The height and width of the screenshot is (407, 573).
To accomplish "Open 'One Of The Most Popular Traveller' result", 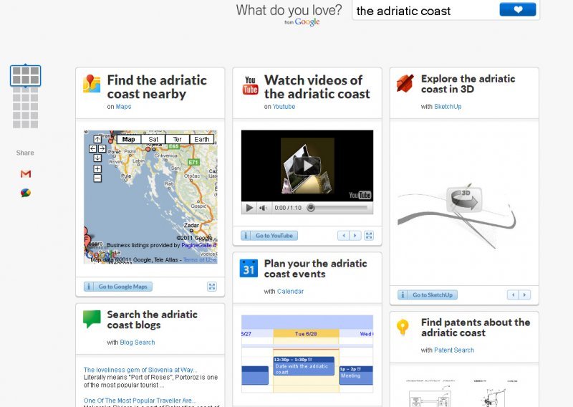I will coord(140,401).
